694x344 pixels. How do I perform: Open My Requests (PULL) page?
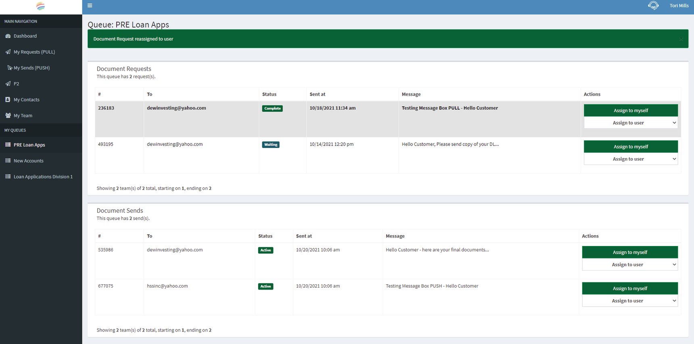click(x=34, y=52)
